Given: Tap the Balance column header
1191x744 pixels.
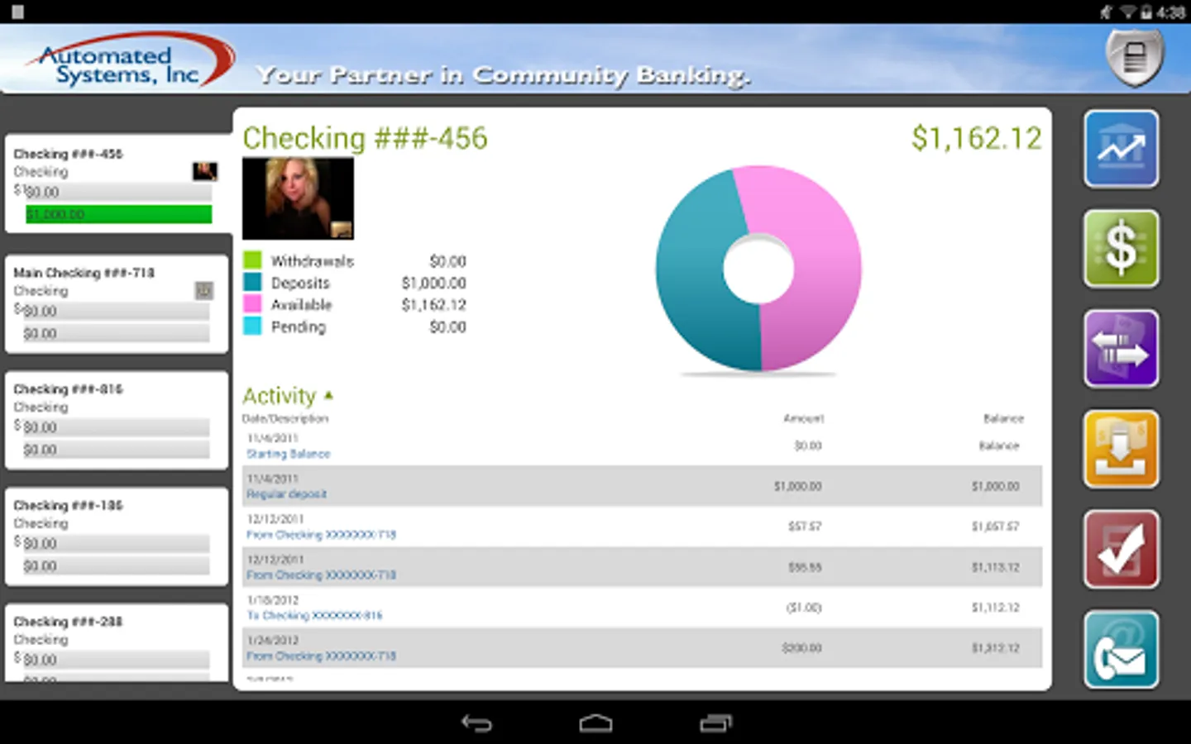Looking at the screenshot, I should tap(1003, 418).
